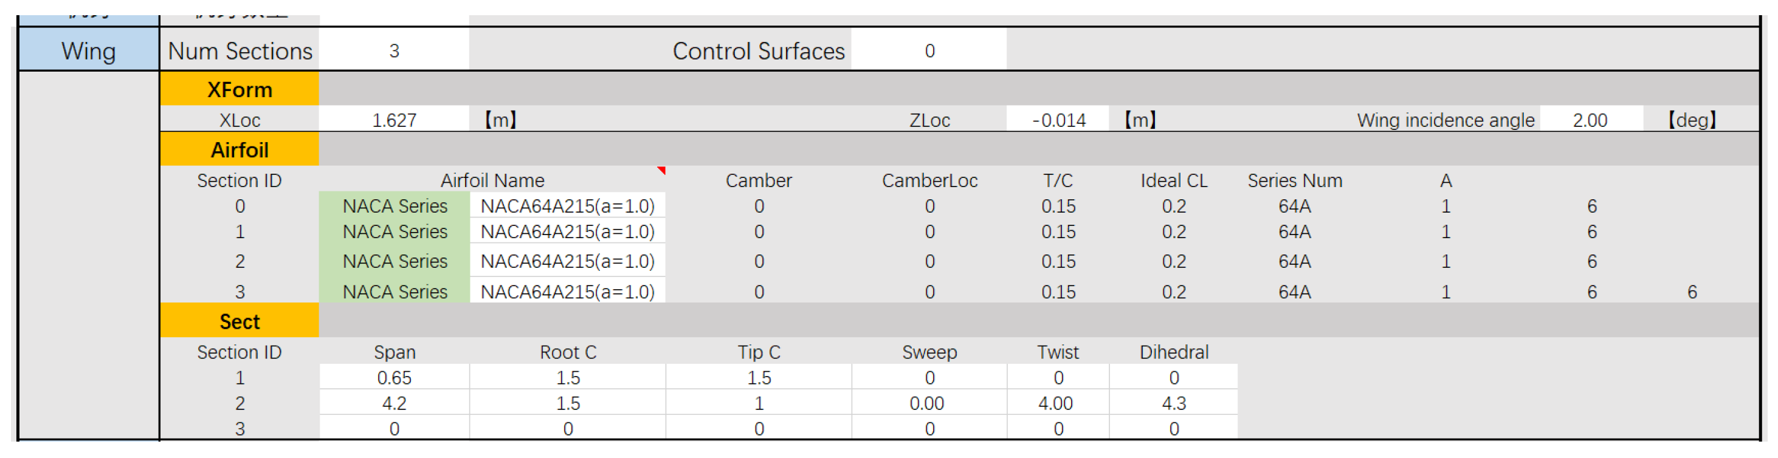Select the orange Airfoil header cell

click(x=239, y=151)
